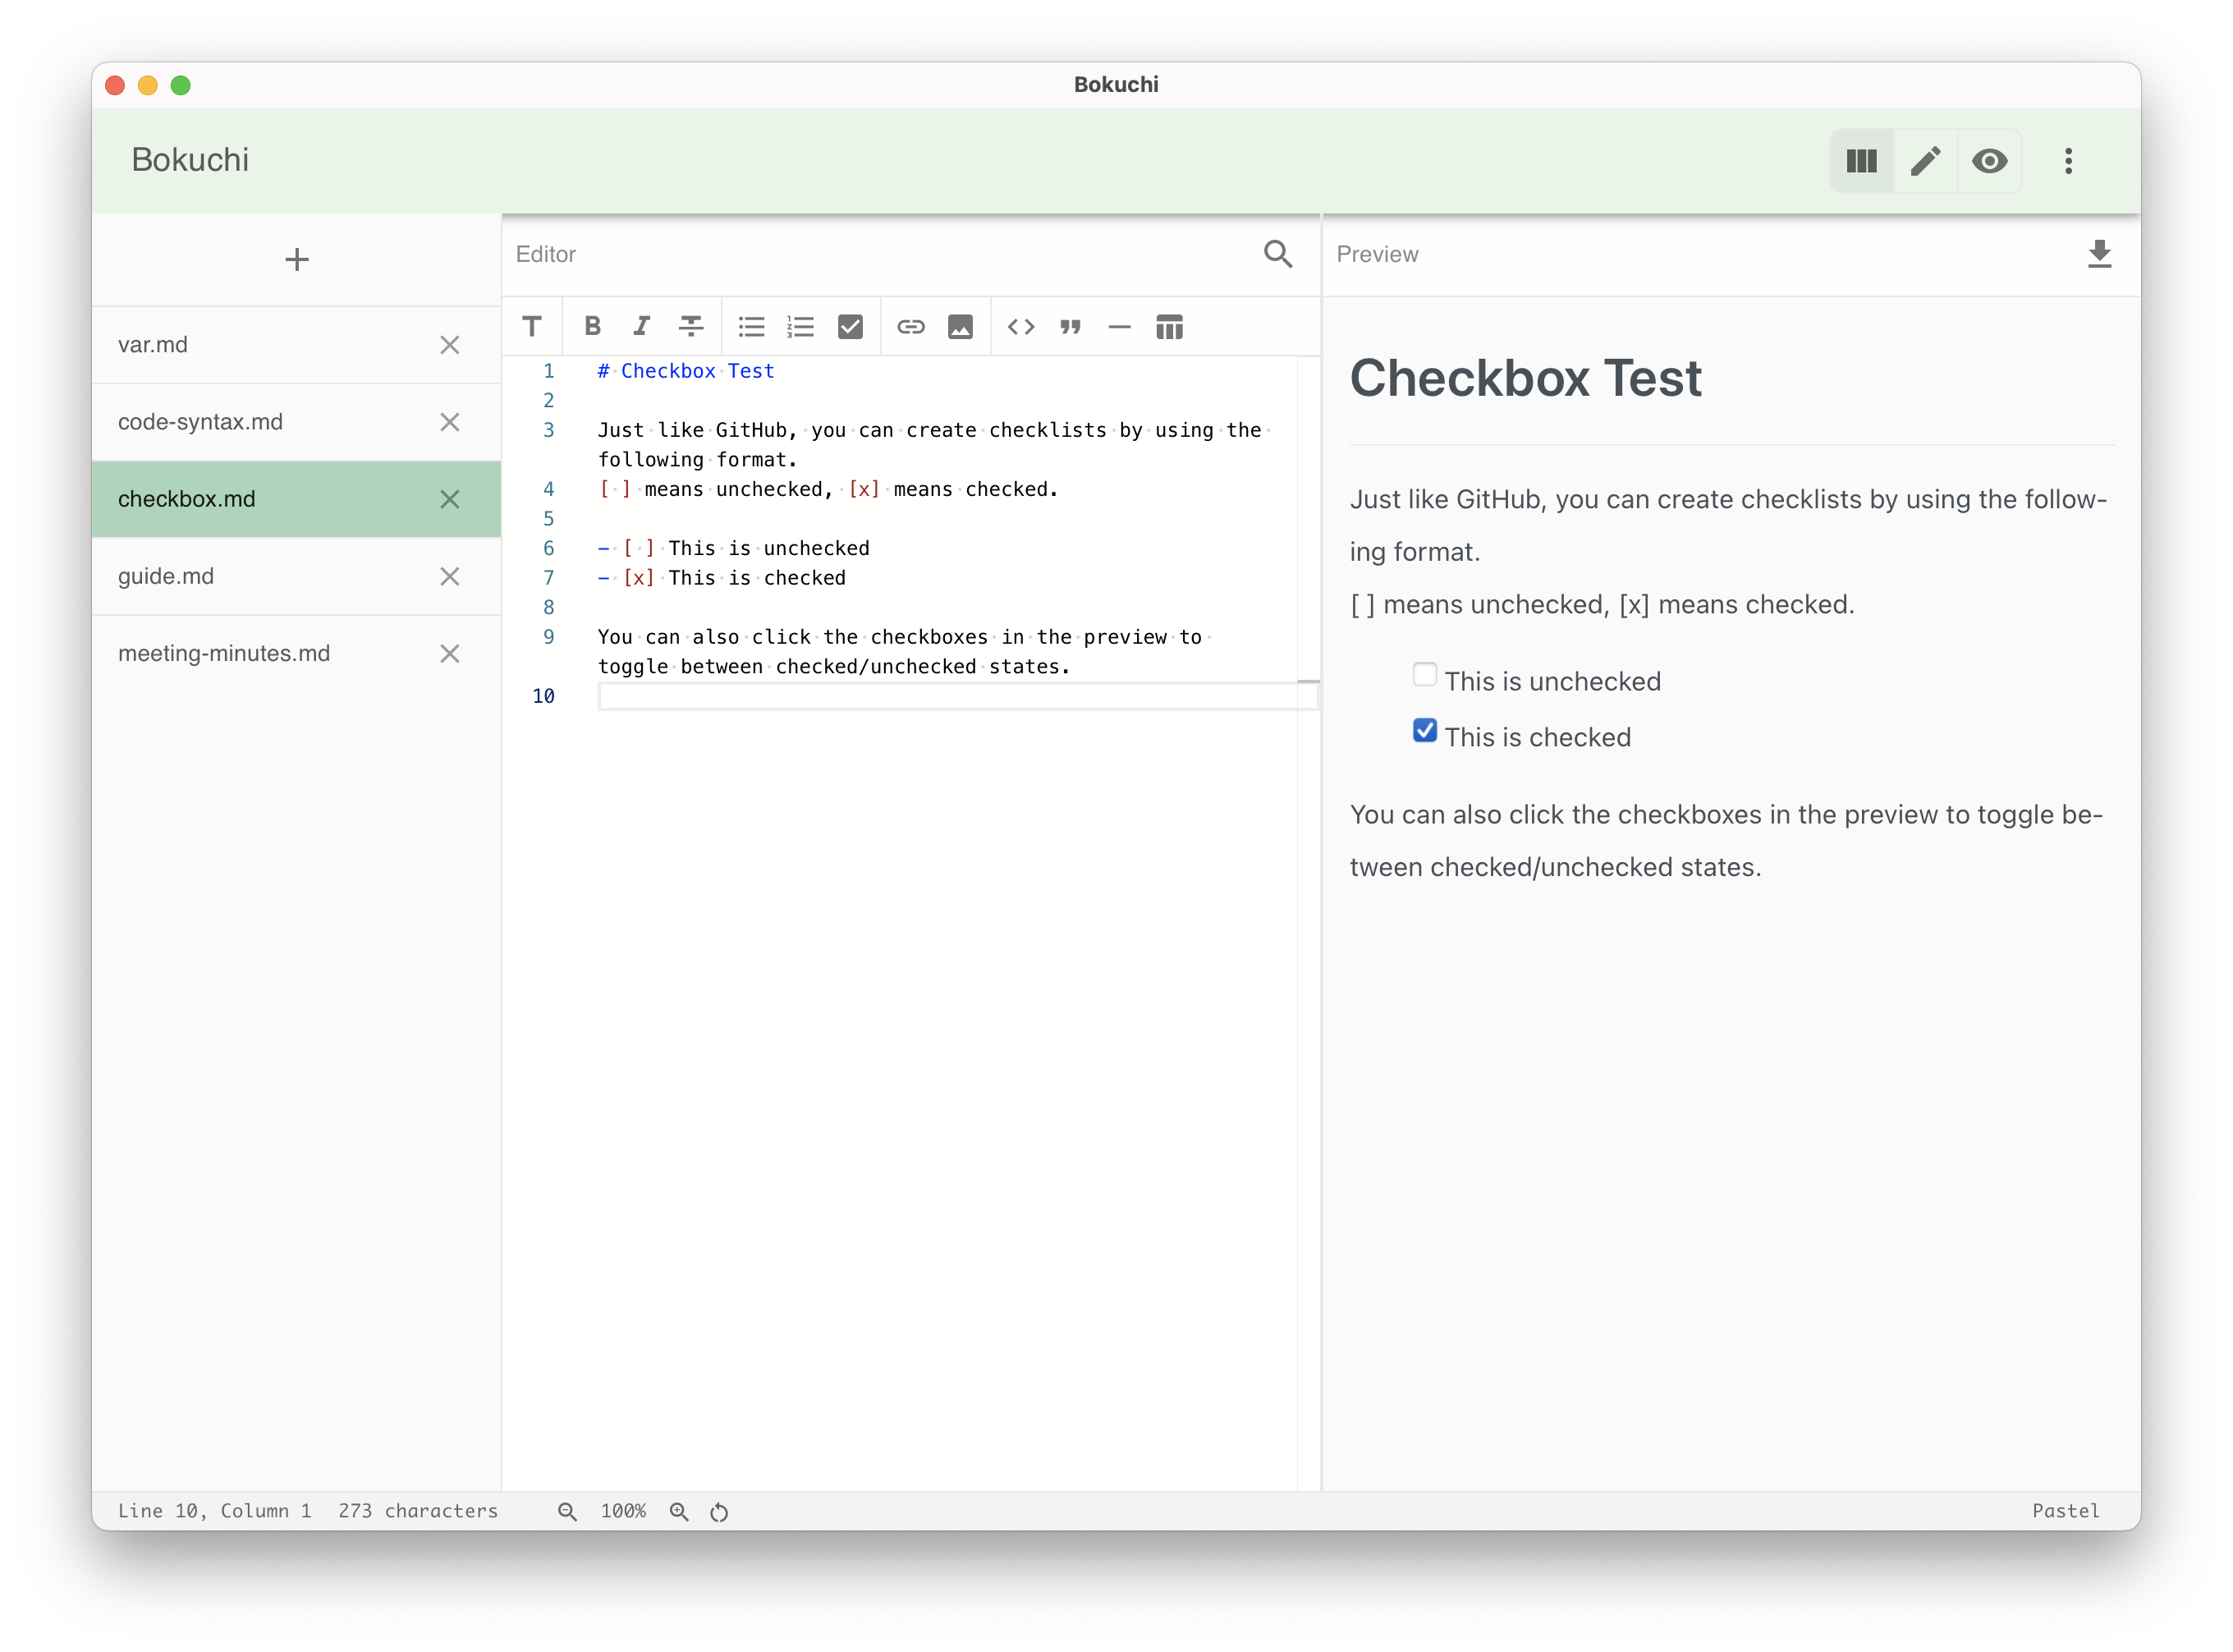Insert a table via toolbar icon
2233x1652 pixels.
1169,326
